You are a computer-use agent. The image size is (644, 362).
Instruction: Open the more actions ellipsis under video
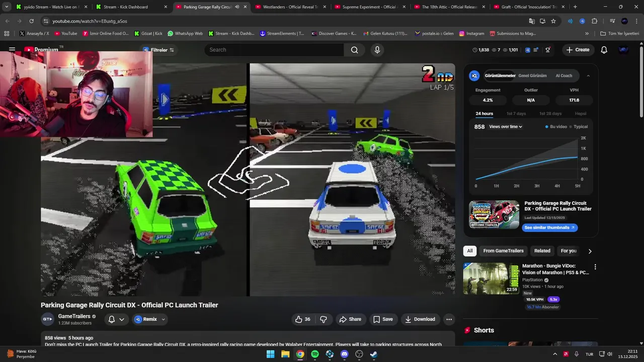[x=449, y=319]
